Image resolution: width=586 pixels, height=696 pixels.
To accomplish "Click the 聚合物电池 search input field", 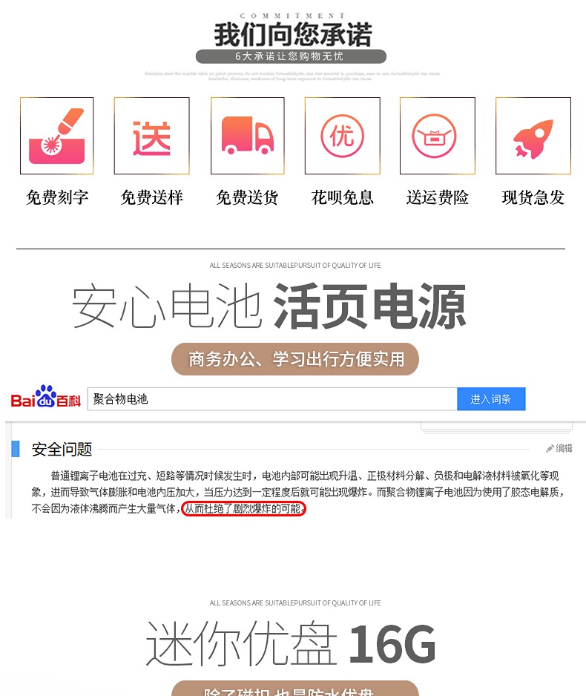I will click(x=272, y=398).
